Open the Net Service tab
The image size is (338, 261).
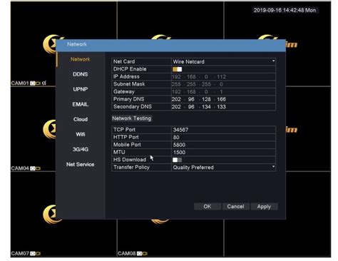click(x=81, y=164)
